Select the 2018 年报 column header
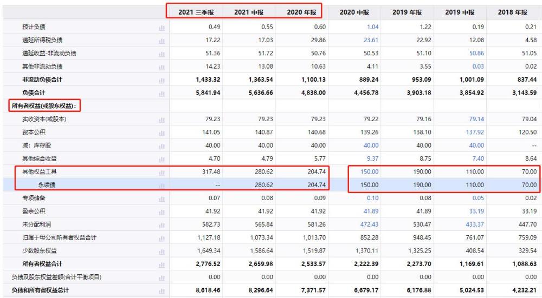The height and width of the screenshot is (298, 542). (513, 12)
